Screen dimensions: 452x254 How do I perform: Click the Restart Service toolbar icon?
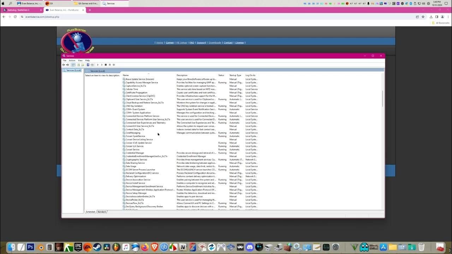pos(114,65)
